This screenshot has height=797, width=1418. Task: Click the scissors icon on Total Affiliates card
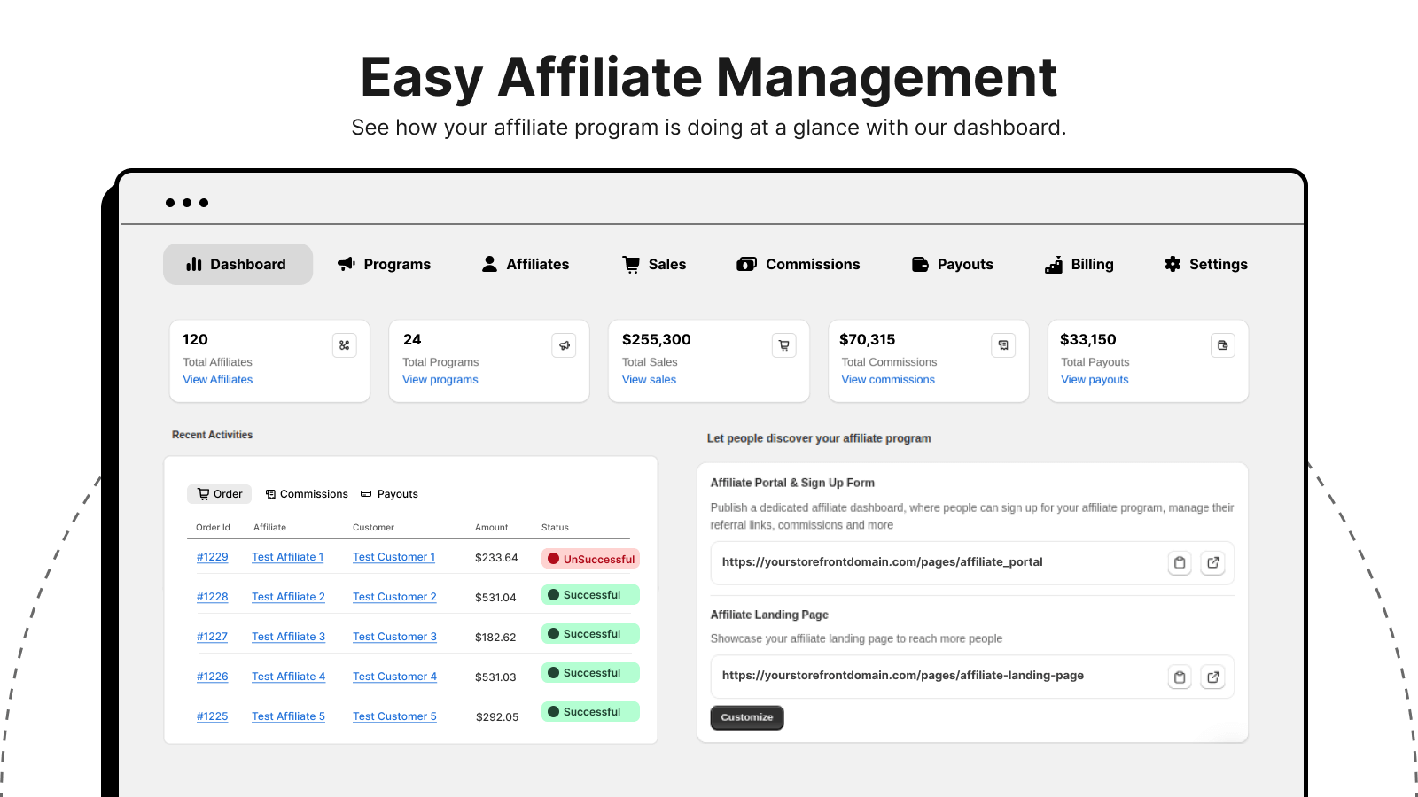[345, 345]
